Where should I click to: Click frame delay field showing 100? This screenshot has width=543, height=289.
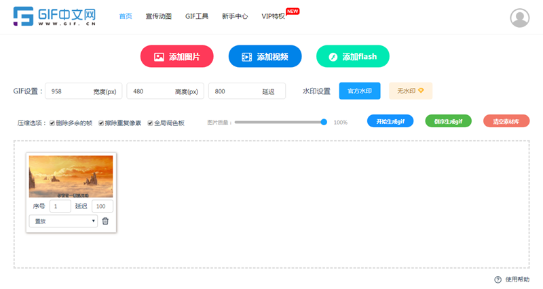102,206
